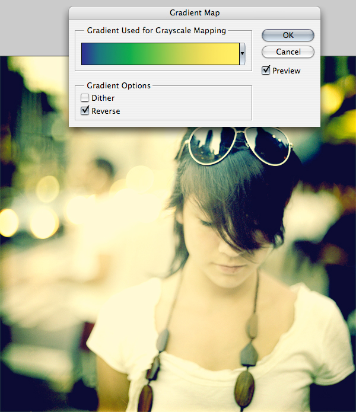Click the Reverse label text
Viewport: 356px width, 412px height.
(106, 111)
